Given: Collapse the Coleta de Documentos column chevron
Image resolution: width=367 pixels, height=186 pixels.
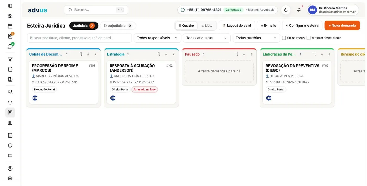Looking at the screenshot, I should (95, 54).
